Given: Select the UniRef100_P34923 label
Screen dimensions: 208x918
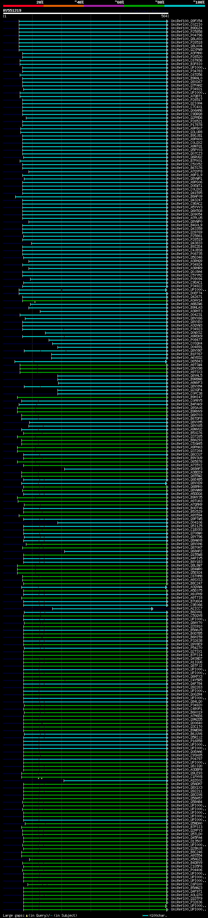Looking at the screenshot, I should (x=187, y=329).
